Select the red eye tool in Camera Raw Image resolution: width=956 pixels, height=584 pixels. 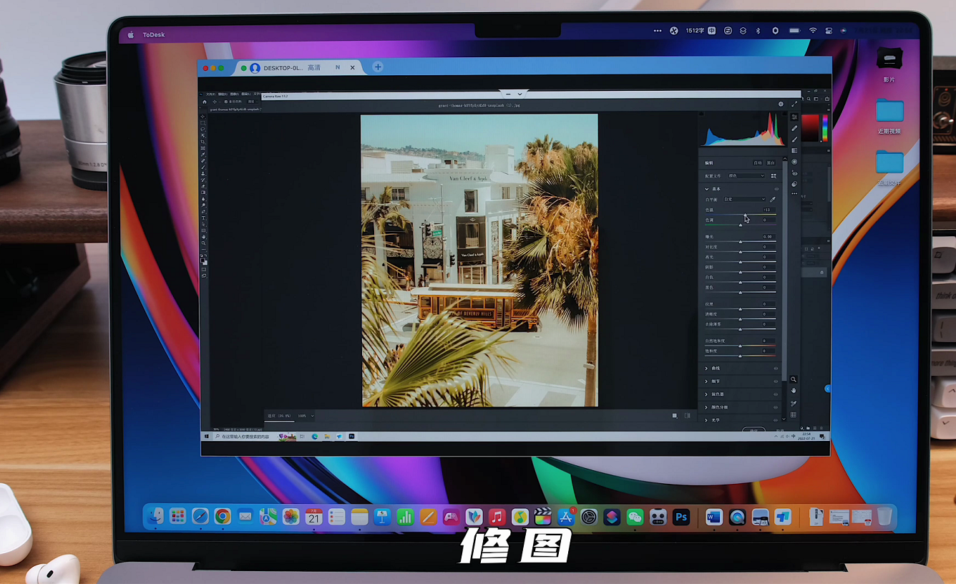tap(794, 173)
